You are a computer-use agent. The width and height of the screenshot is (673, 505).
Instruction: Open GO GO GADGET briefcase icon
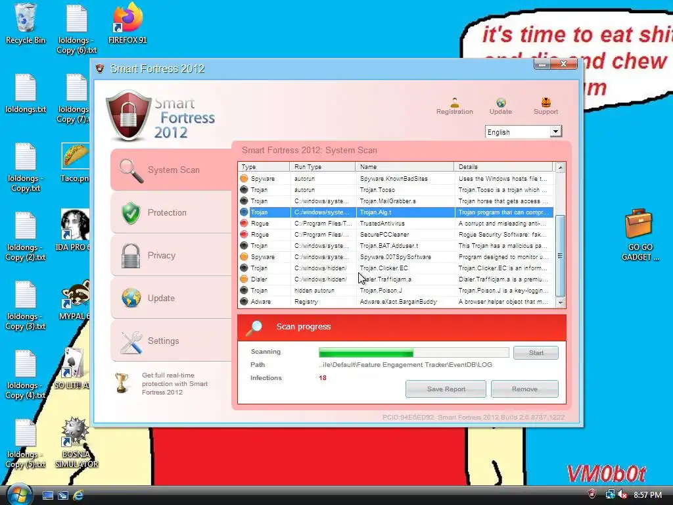[x=639, y=235]
